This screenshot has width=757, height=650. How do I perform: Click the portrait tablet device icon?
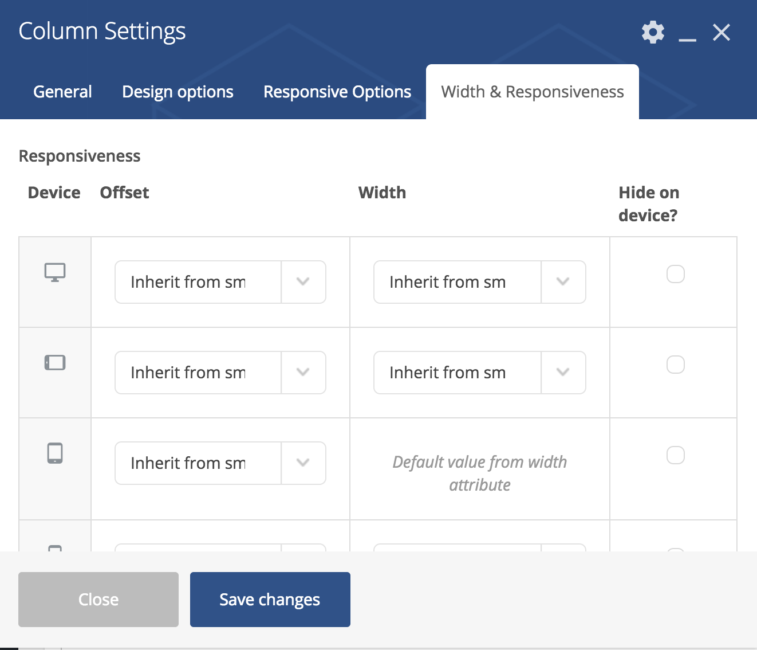pyautogui.click(x=55, y=453)
